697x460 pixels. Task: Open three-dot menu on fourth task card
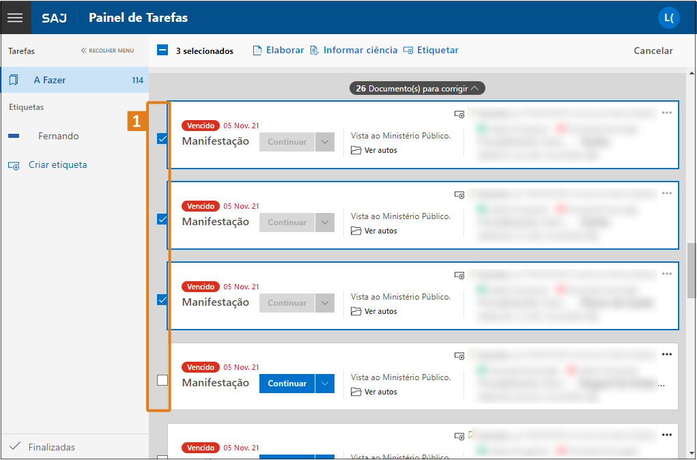coord(667,354)
